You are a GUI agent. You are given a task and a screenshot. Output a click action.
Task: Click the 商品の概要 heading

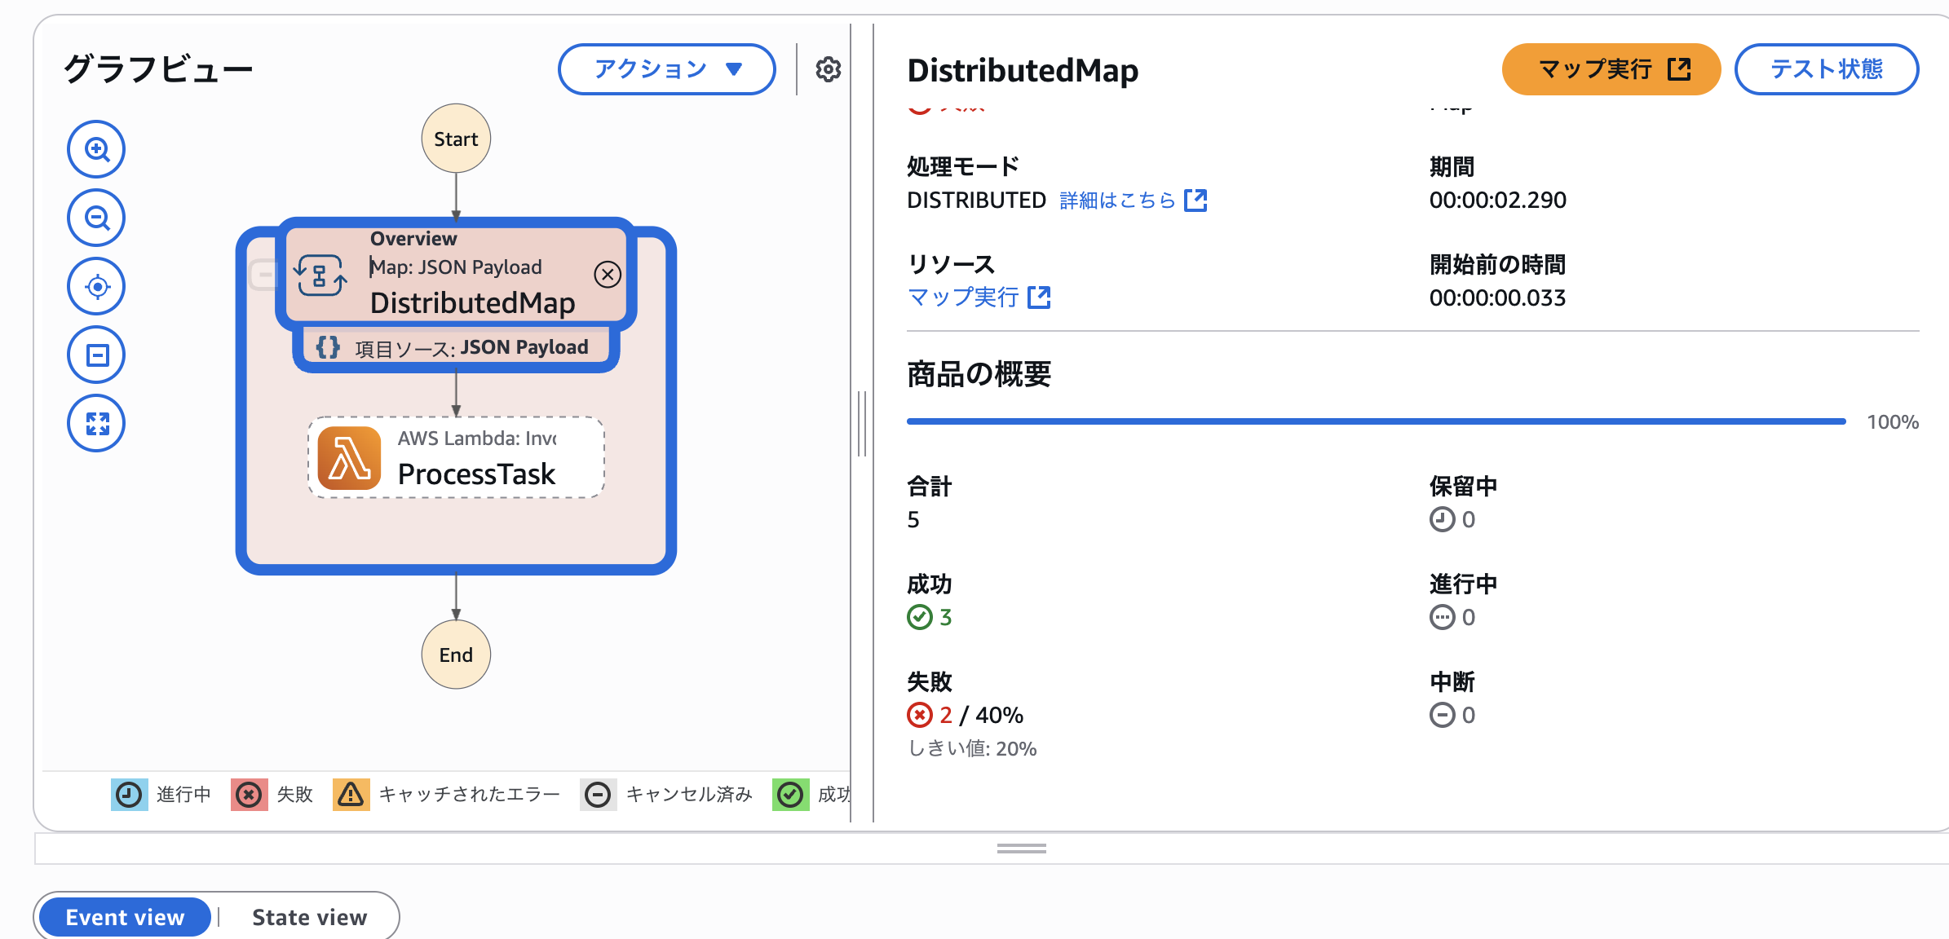coord(979,374)
